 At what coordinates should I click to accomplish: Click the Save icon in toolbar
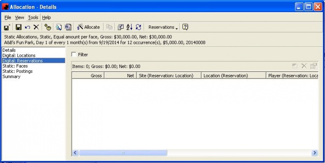(18, 27)
